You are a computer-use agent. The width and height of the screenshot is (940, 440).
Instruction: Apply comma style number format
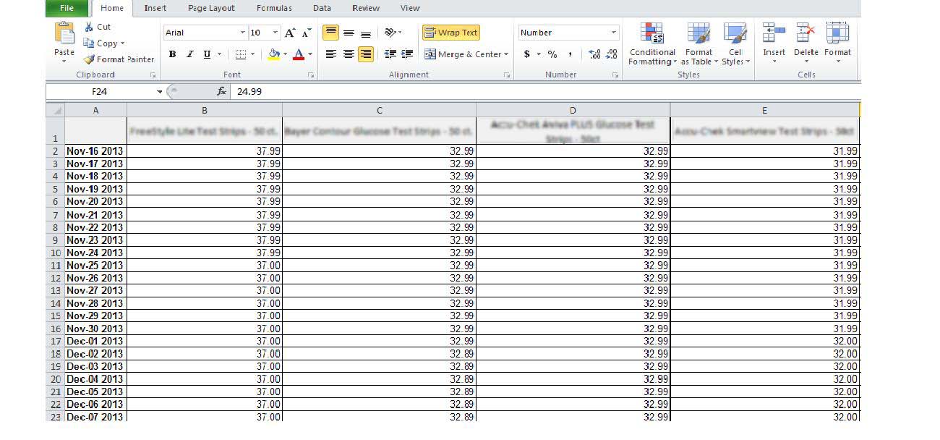pos(571,54)
